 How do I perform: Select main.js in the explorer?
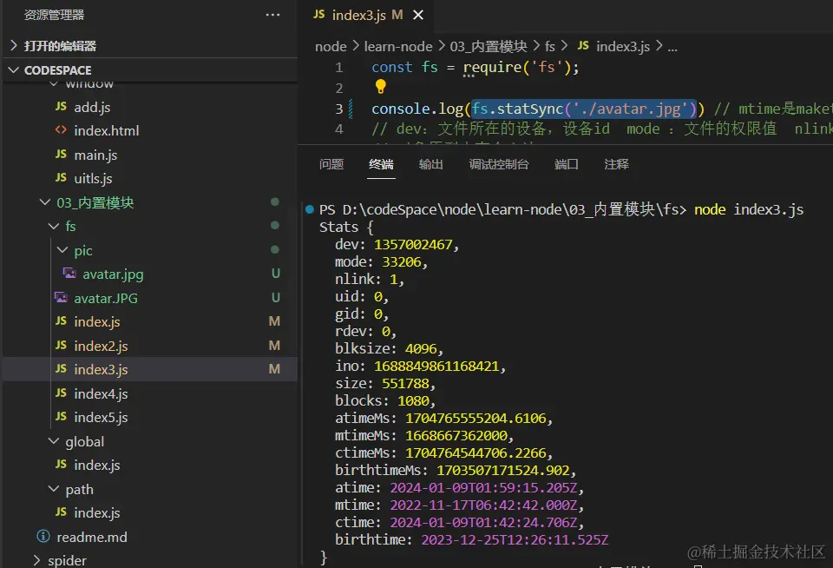[95, 155]
